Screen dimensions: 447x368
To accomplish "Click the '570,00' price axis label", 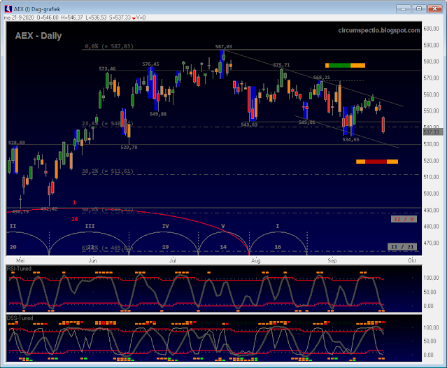I will [x=432, y=78].
